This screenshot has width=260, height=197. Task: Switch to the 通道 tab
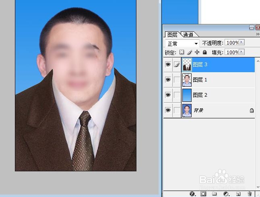coord(188,35)
